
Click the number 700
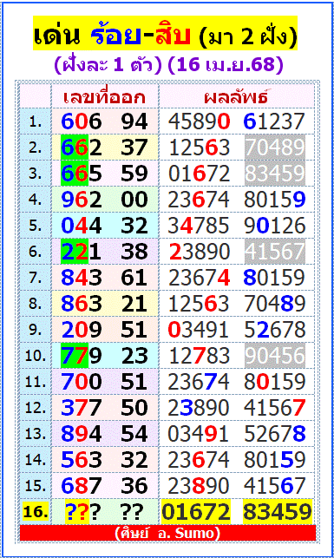tap(82, 382)
